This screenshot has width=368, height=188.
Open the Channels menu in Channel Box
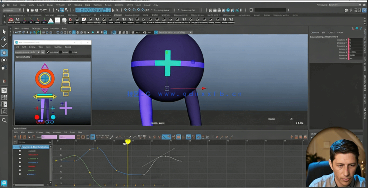[x=314, y=32]
